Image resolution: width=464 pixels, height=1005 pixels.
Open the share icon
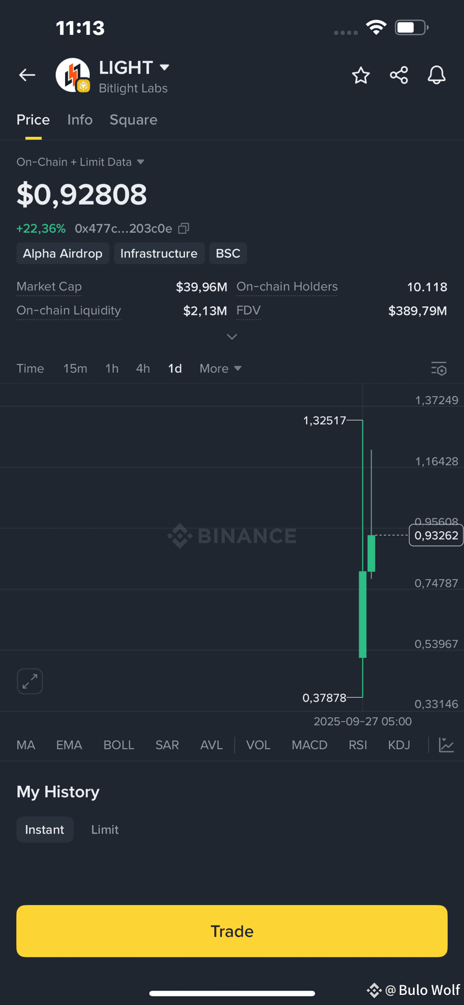(x=399, y=75)
